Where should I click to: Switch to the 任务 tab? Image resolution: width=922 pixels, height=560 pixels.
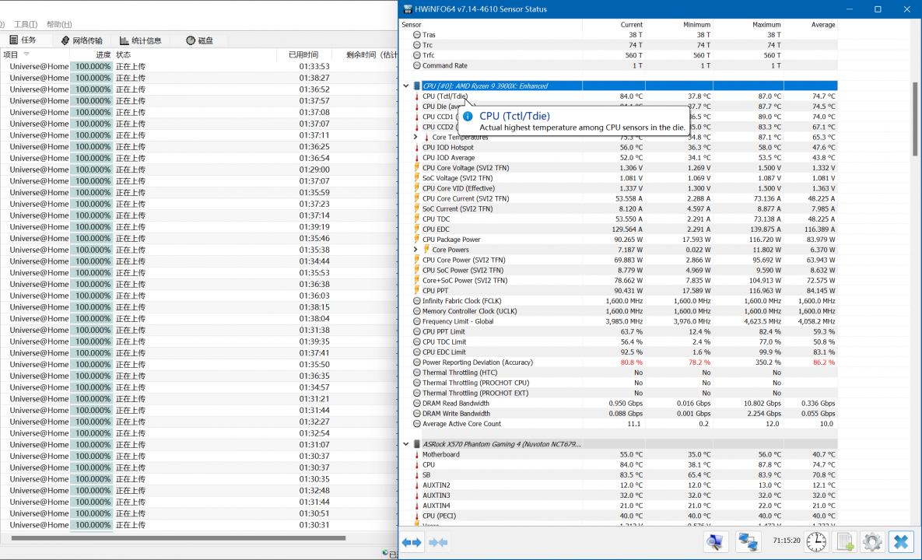[23, 40]
